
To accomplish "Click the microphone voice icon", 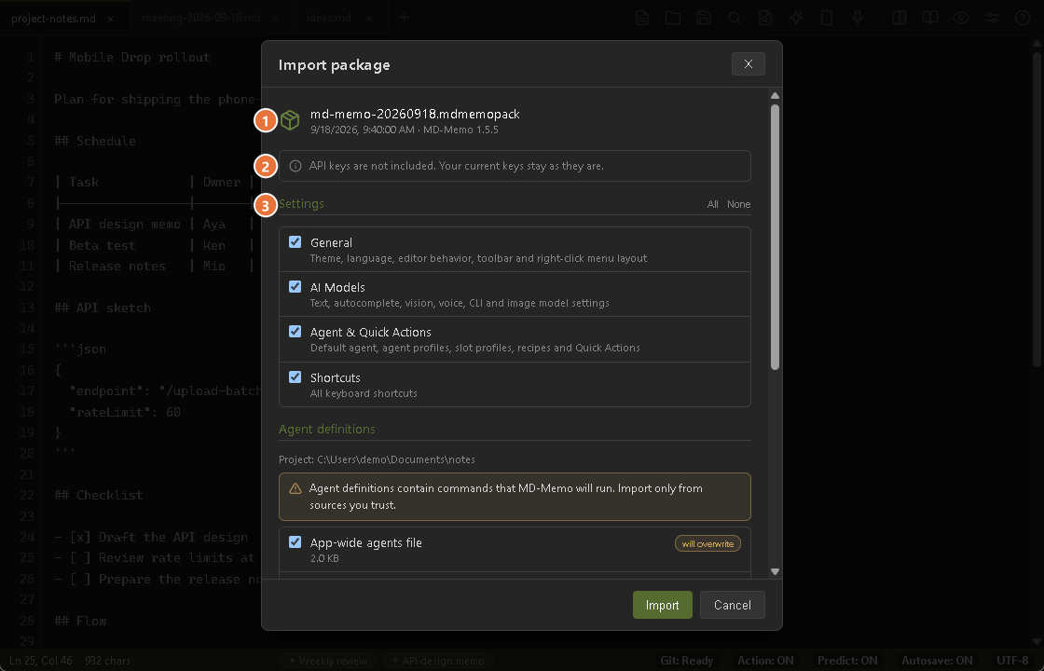I will pyautogui.click(x=859, y=18).
